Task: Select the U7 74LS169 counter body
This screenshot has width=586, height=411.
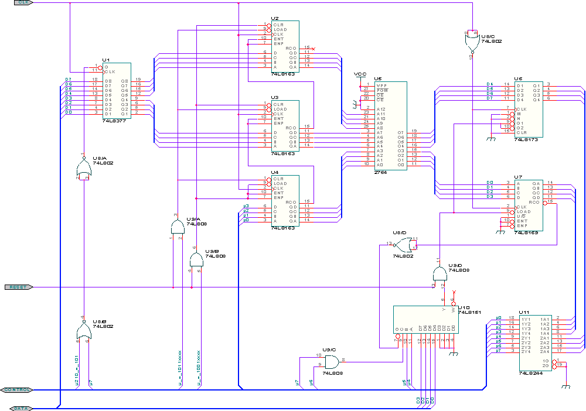Action: 529,205
